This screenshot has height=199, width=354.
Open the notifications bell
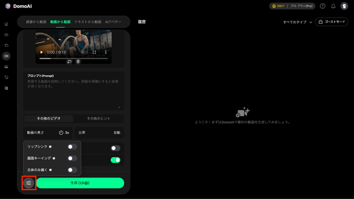coord(333,6)
